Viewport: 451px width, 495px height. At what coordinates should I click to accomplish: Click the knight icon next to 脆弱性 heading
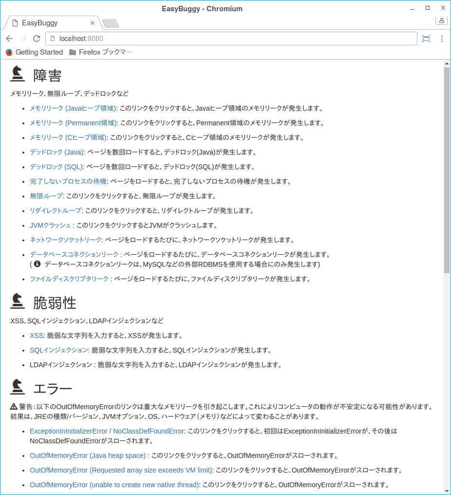point(18,301)
